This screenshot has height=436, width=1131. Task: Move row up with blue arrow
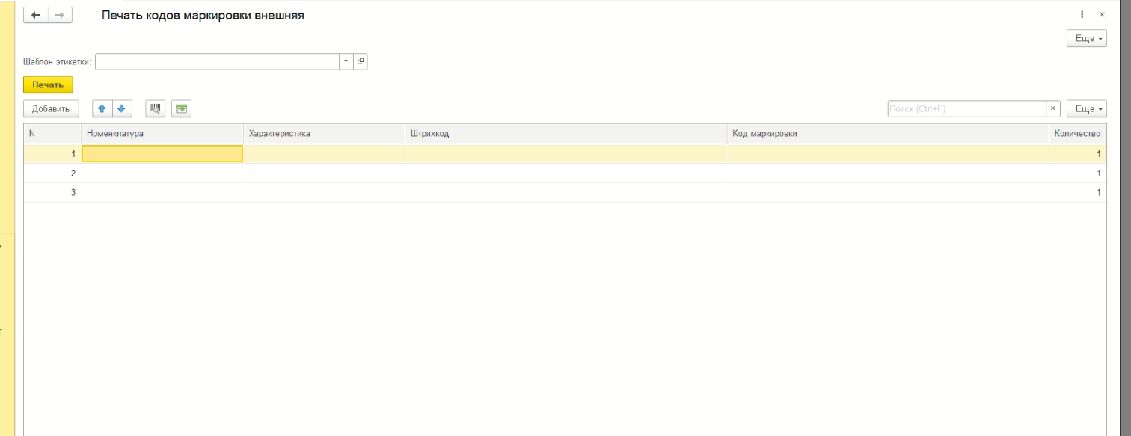pos(102,109)
